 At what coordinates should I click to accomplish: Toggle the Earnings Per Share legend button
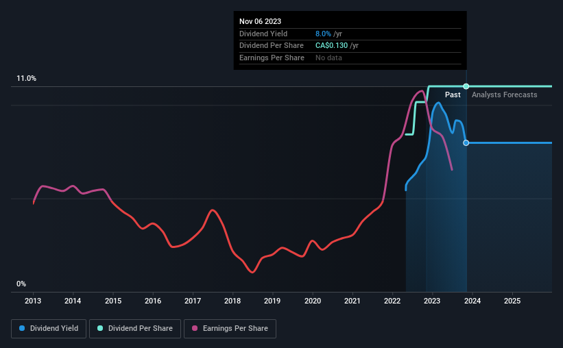(x=230, y=329)
